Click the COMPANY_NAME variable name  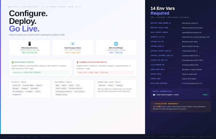(x=156, y=79)
